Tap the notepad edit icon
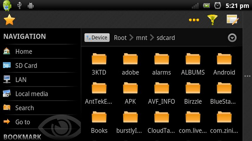Viewport: 252px width, 141px height. 233,20
